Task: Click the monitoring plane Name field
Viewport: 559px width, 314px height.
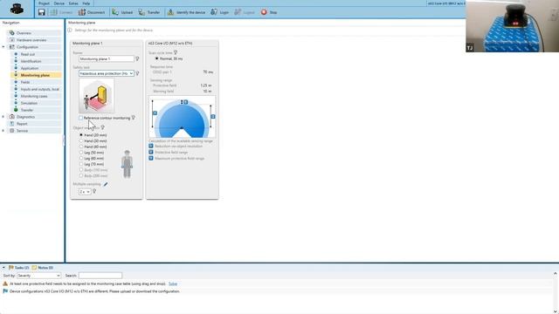Action: (x=107, y=58)
